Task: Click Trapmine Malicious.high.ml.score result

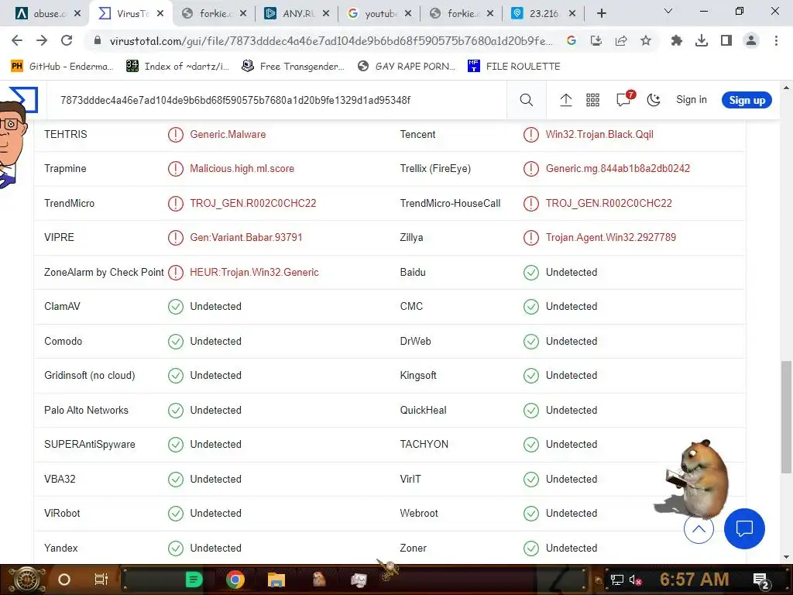Action: point(242,168)
